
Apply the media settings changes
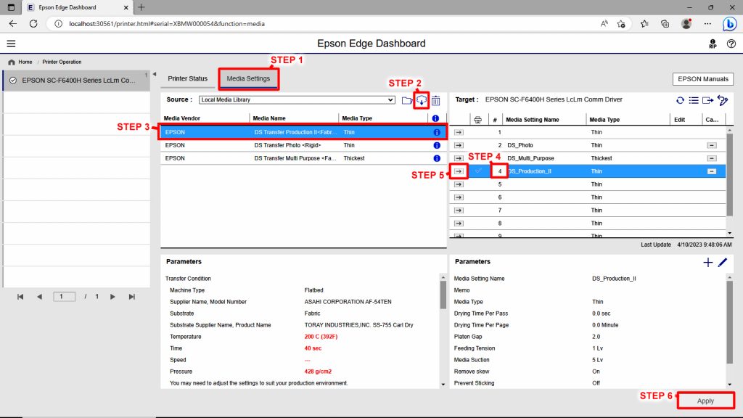coord(705,401)
